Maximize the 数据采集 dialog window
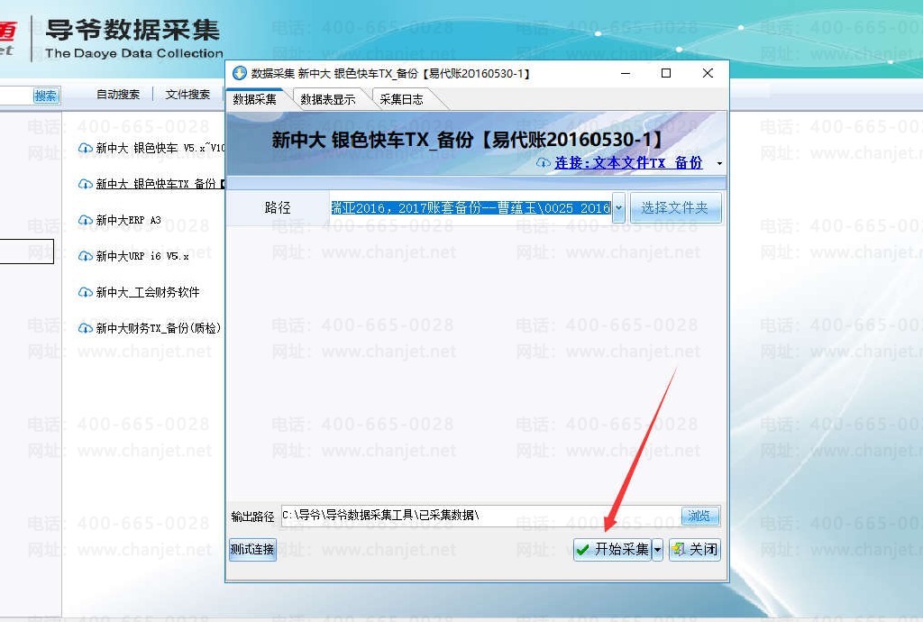This screenshot has height=622, width=923. 666,73
